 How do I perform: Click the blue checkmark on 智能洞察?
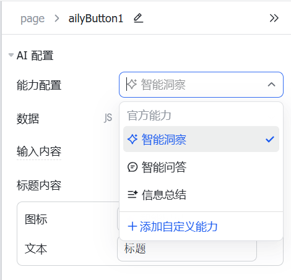[x=270, y=139]
